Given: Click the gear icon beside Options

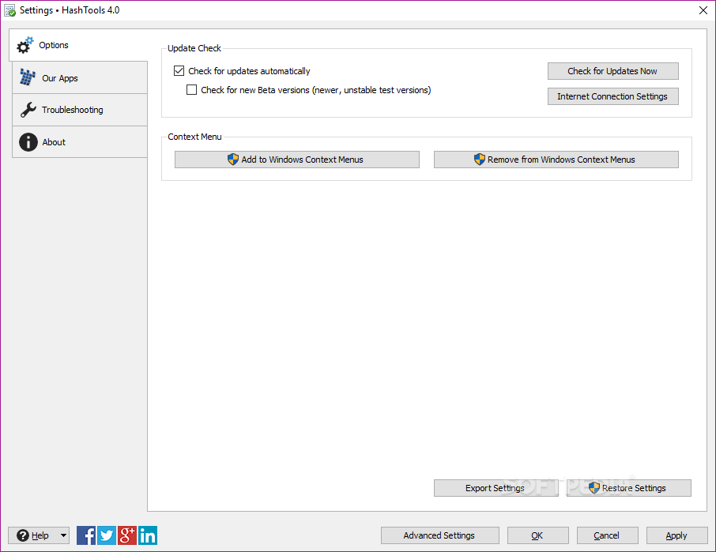Looking at the screenshot, I should pos(24,45).
